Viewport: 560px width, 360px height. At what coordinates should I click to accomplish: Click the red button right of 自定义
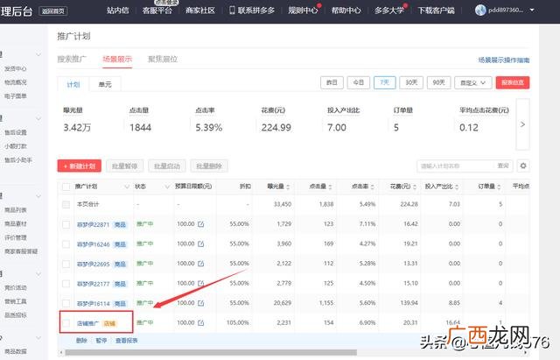513,82
